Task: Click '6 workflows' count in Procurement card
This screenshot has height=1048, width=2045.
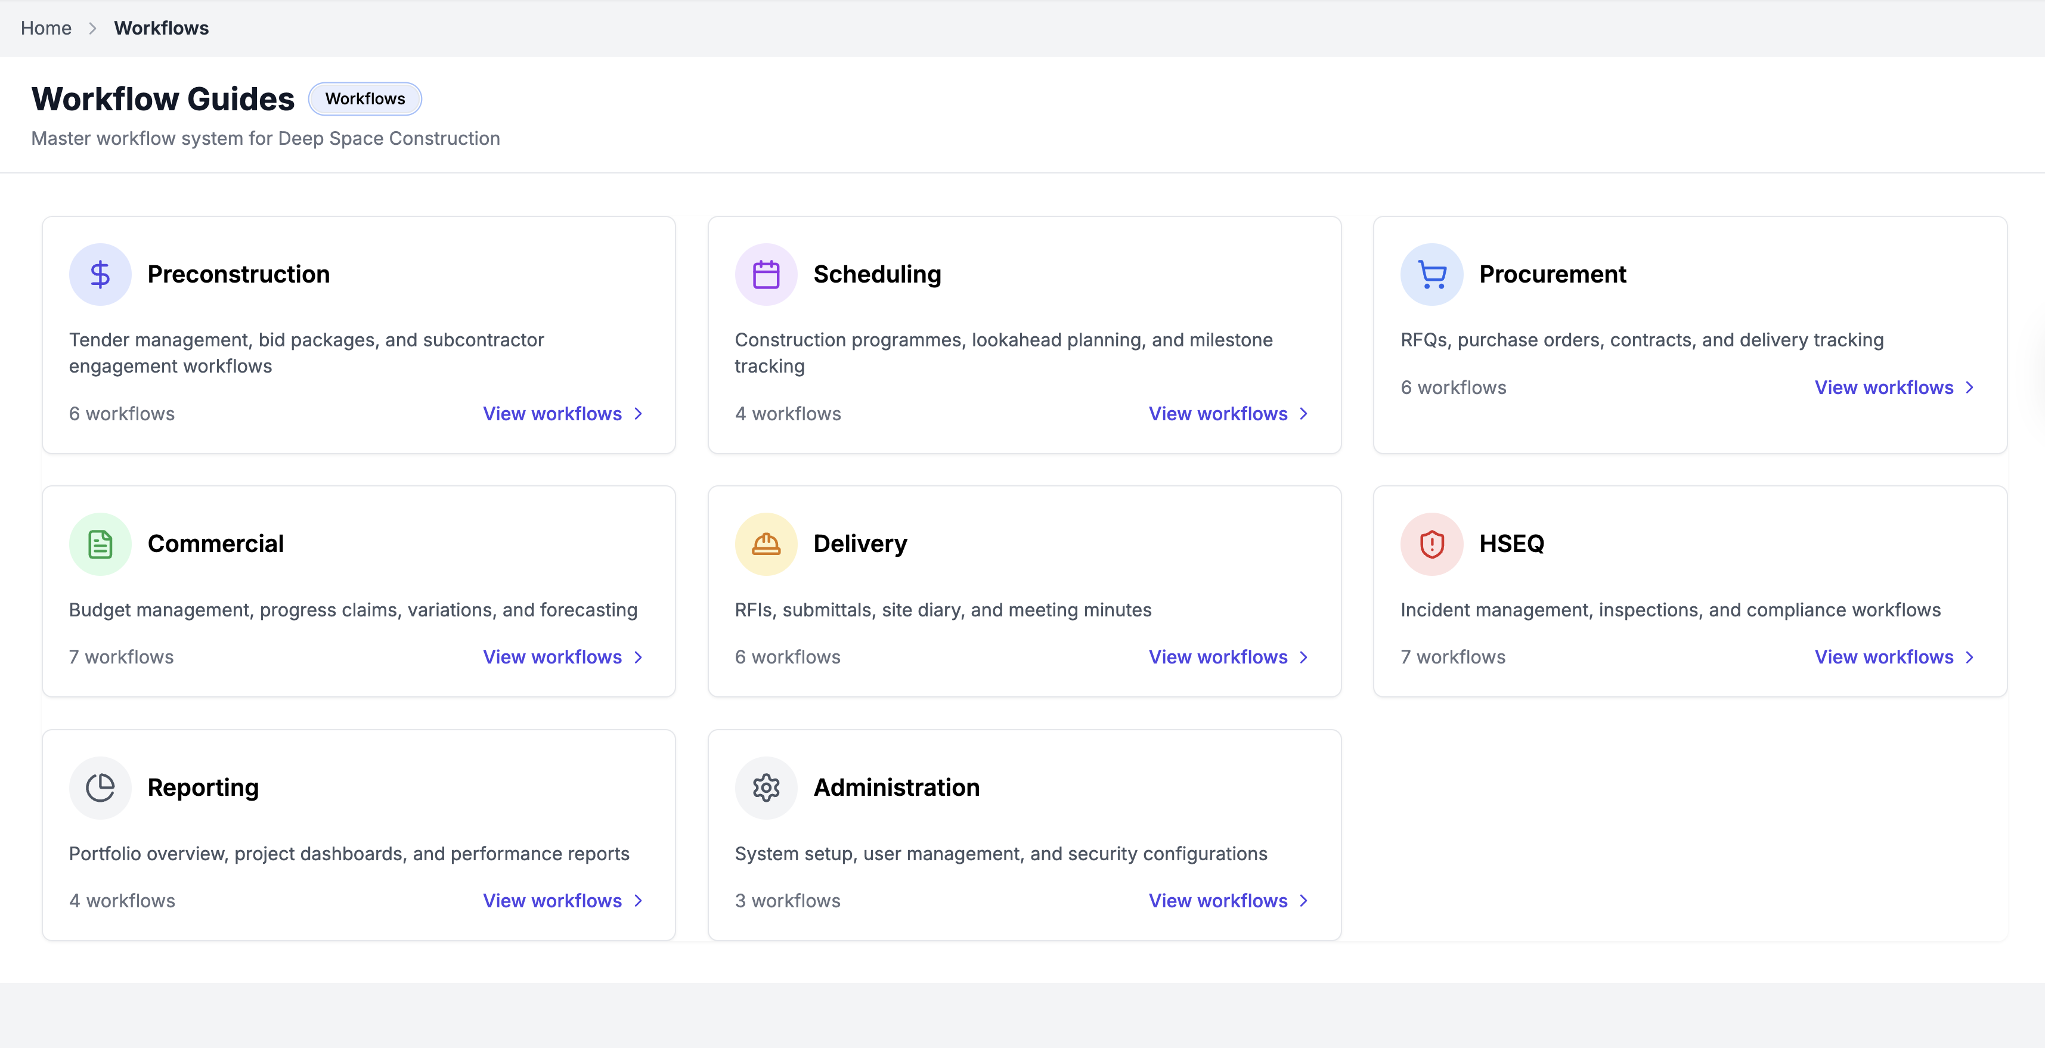Action: (1453, 387)
